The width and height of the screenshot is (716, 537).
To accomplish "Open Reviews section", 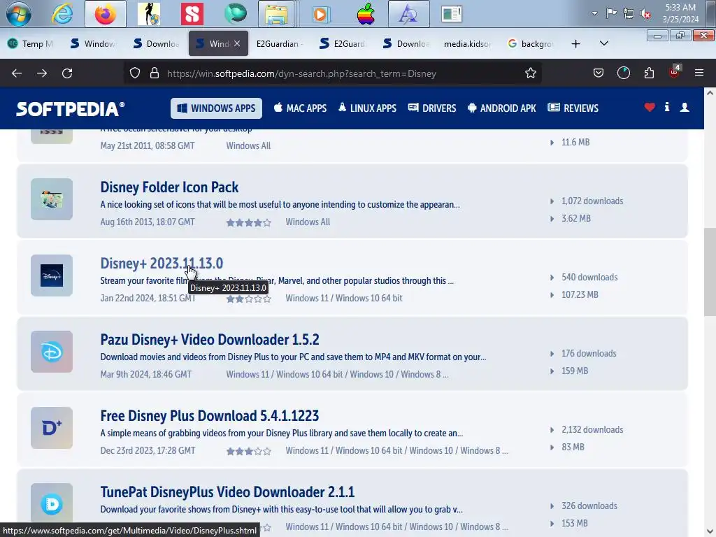I will click(x=573, y=108).
